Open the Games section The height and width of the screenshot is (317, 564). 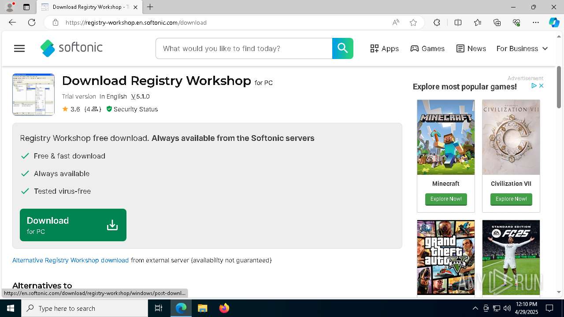click(427, 48)
